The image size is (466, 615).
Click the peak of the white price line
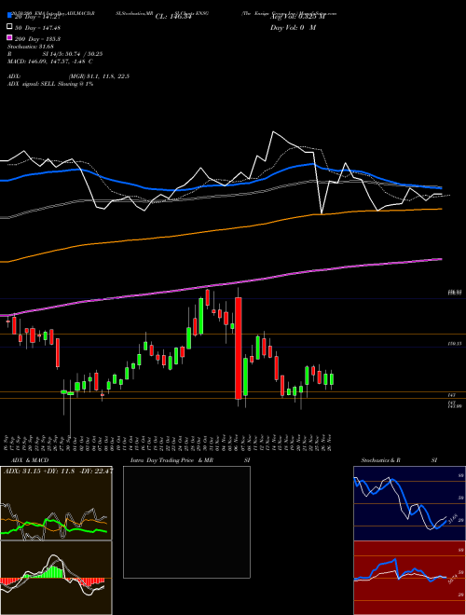(x=273, y=131)
